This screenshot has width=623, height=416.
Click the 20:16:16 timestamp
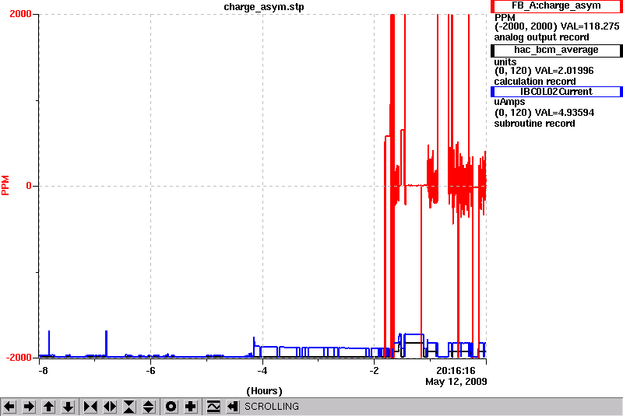[x=456, y=371]
